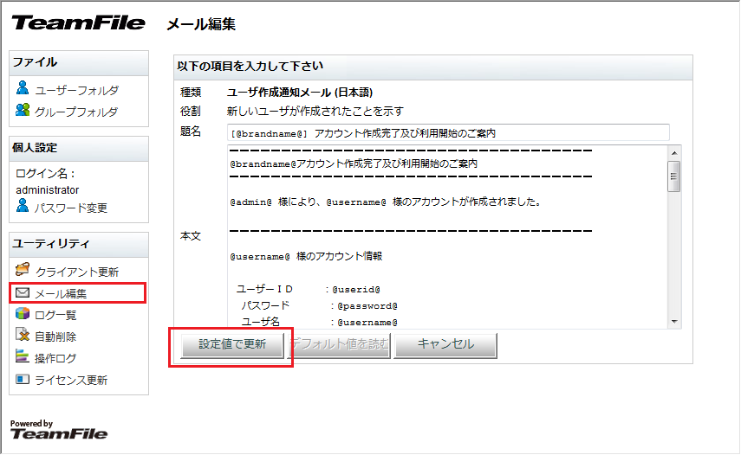Click the 操作ログ icon

(23, 357)
